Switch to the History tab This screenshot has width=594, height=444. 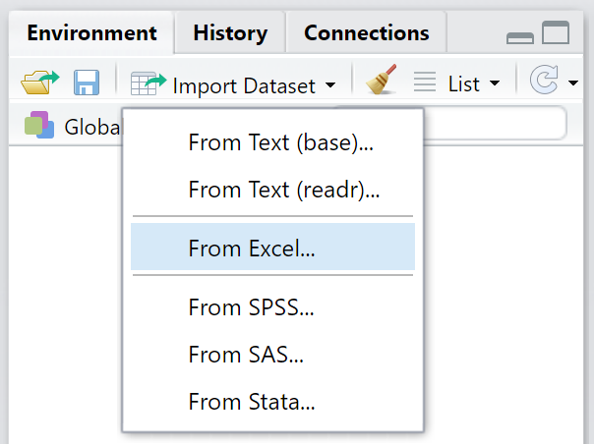(x=230, y=33)
